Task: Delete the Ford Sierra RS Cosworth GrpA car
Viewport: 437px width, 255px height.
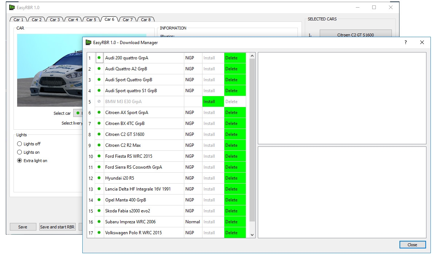Action: tap(235, 167)
